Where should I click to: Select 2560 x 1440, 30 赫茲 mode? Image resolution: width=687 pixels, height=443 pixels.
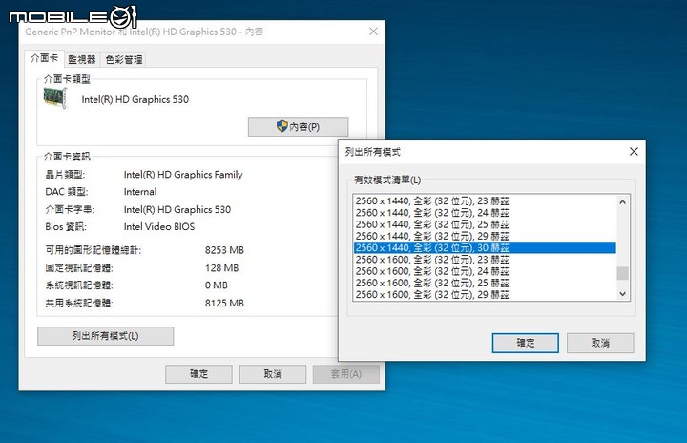pyautogui.click(x=485, y=248)
